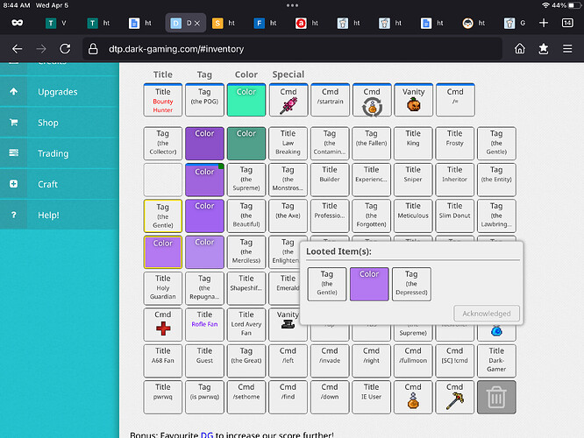Switch to the blue F tab
584x438 pixels.
265,23
